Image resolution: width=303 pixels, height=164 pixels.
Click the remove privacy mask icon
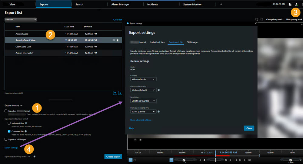pos(262,19)
